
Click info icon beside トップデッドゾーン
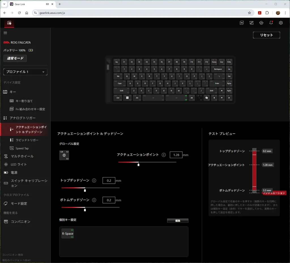pos(94,181)
